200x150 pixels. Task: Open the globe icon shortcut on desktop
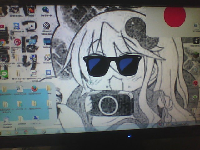tap(46, 10)
